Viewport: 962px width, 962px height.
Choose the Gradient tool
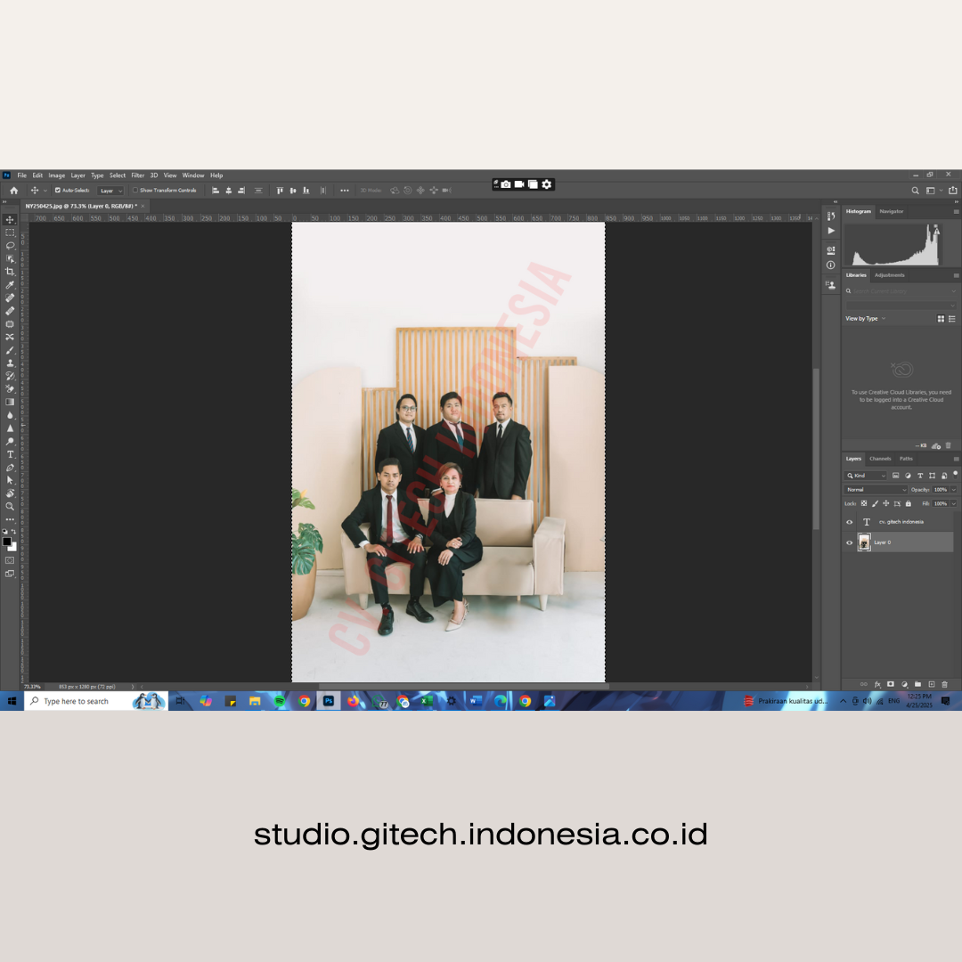click(10, 402)
